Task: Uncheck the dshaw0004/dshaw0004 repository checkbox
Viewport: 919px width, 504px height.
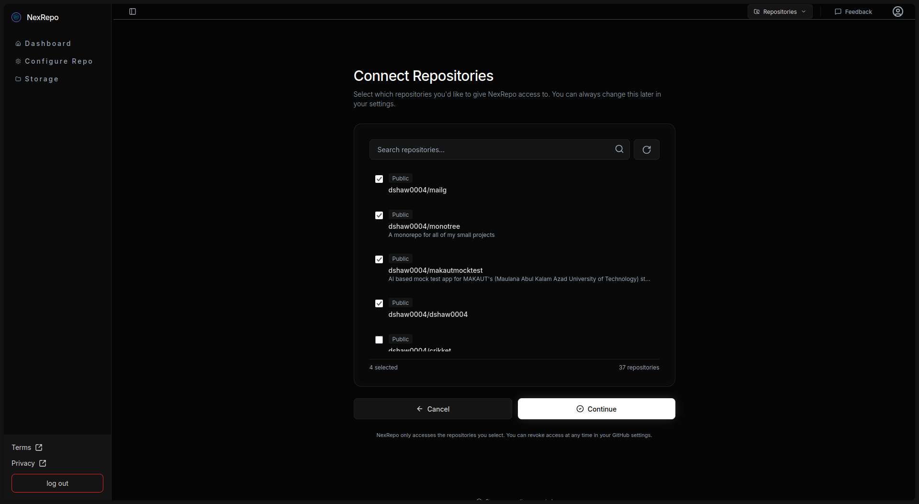Action: tap(379, 303)
